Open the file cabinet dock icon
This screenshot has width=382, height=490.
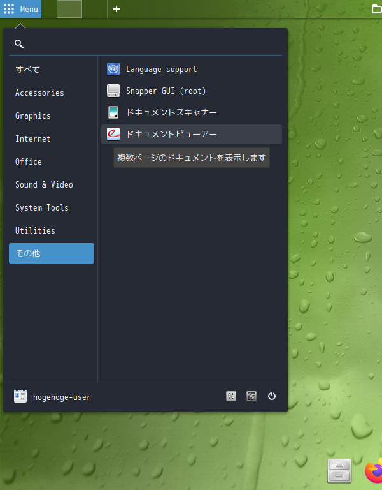pos(339,471)
